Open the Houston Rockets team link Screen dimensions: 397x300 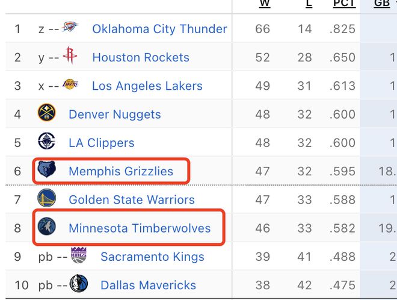click(141, 57)
